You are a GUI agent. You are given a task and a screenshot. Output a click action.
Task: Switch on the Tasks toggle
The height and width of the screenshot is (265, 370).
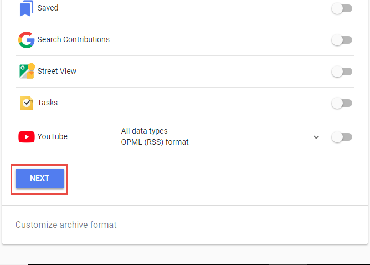pyautogui.click(x=342, y=103)
